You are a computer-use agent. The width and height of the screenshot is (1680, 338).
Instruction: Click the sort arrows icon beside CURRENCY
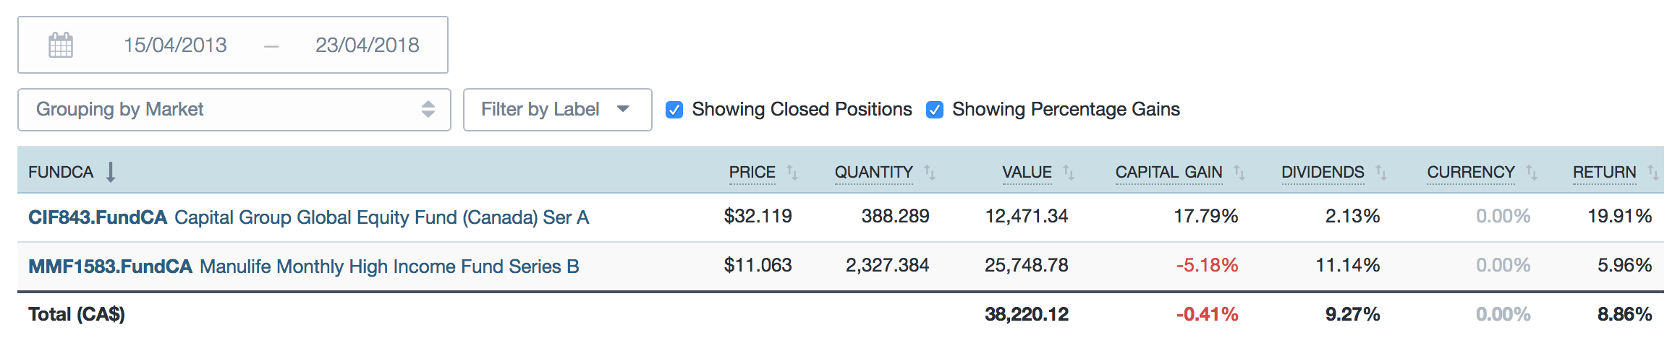tap(1532, 172)
